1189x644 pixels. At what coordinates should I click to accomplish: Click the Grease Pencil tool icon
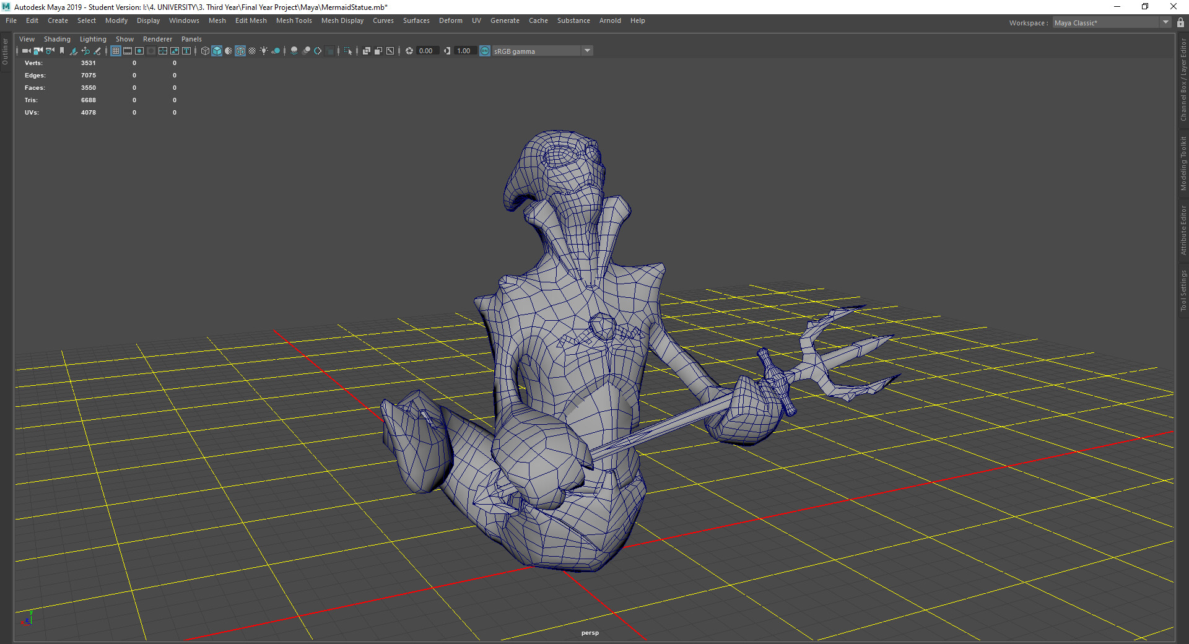[97, 51]
